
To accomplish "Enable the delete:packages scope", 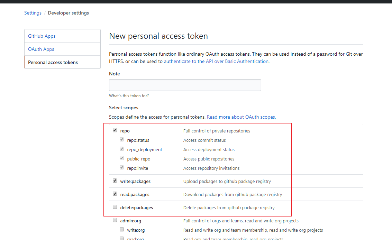I will point(115,207).
